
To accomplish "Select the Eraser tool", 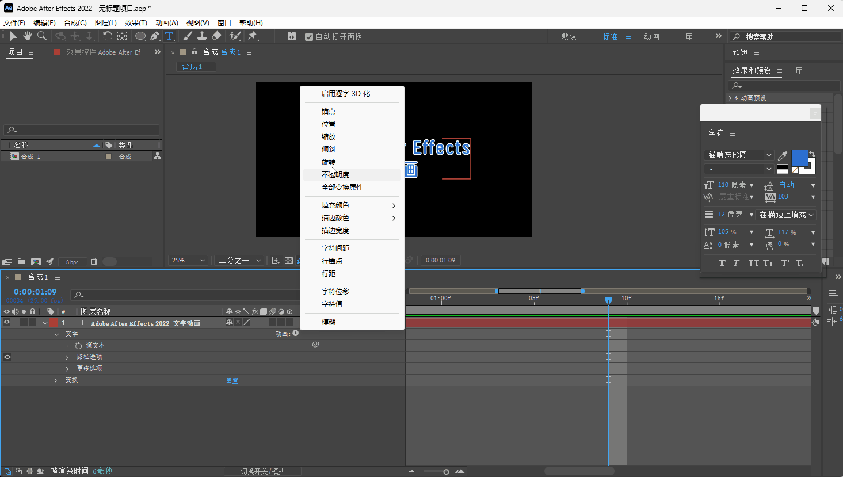I will tap(216, 36).
